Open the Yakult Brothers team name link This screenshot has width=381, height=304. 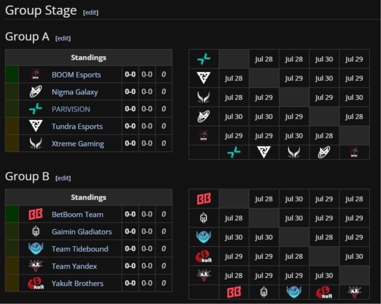[x=77, y=283]
